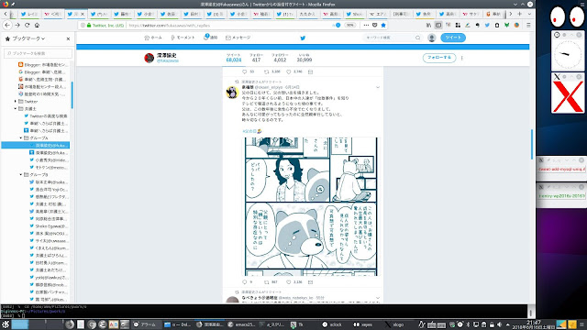Type in the bookmarks search field
Viewport: 587px width, 330px height.
coord(38,53)
